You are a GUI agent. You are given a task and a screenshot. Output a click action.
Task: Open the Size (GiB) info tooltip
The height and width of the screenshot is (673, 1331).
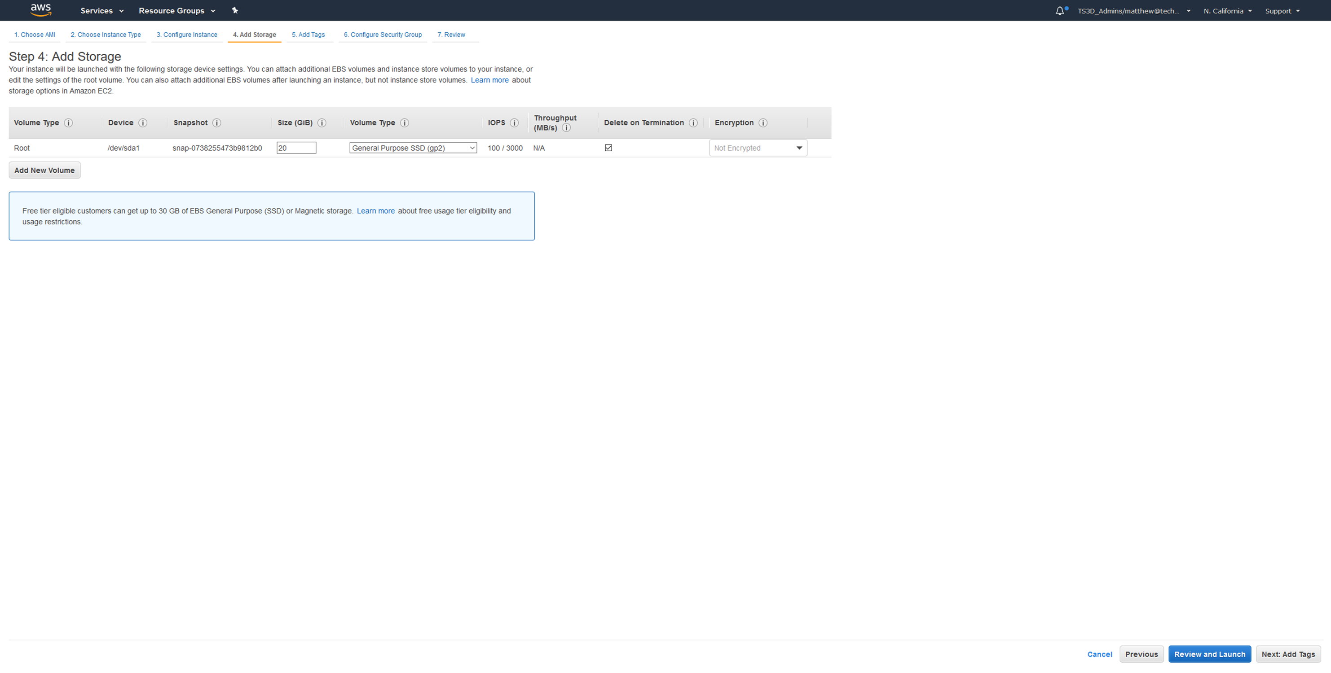point(322,123)
